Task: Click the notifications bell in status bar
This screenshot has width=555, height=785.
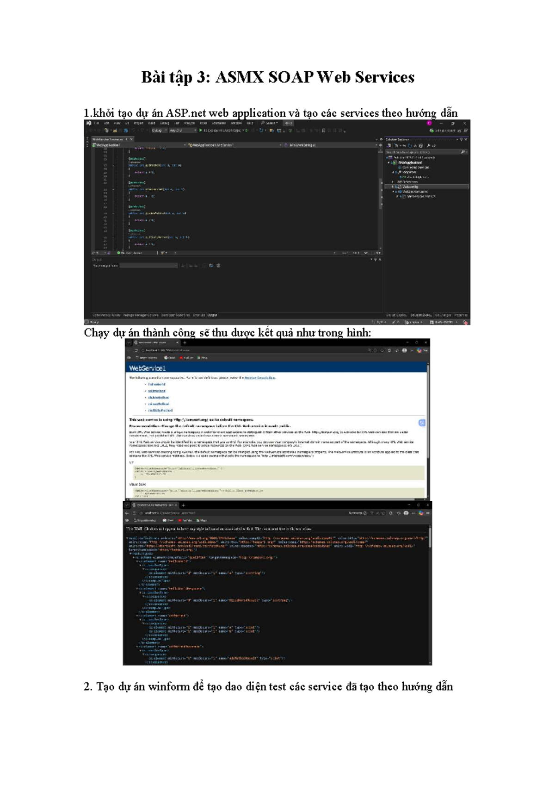Action: (x=465, y=322)
